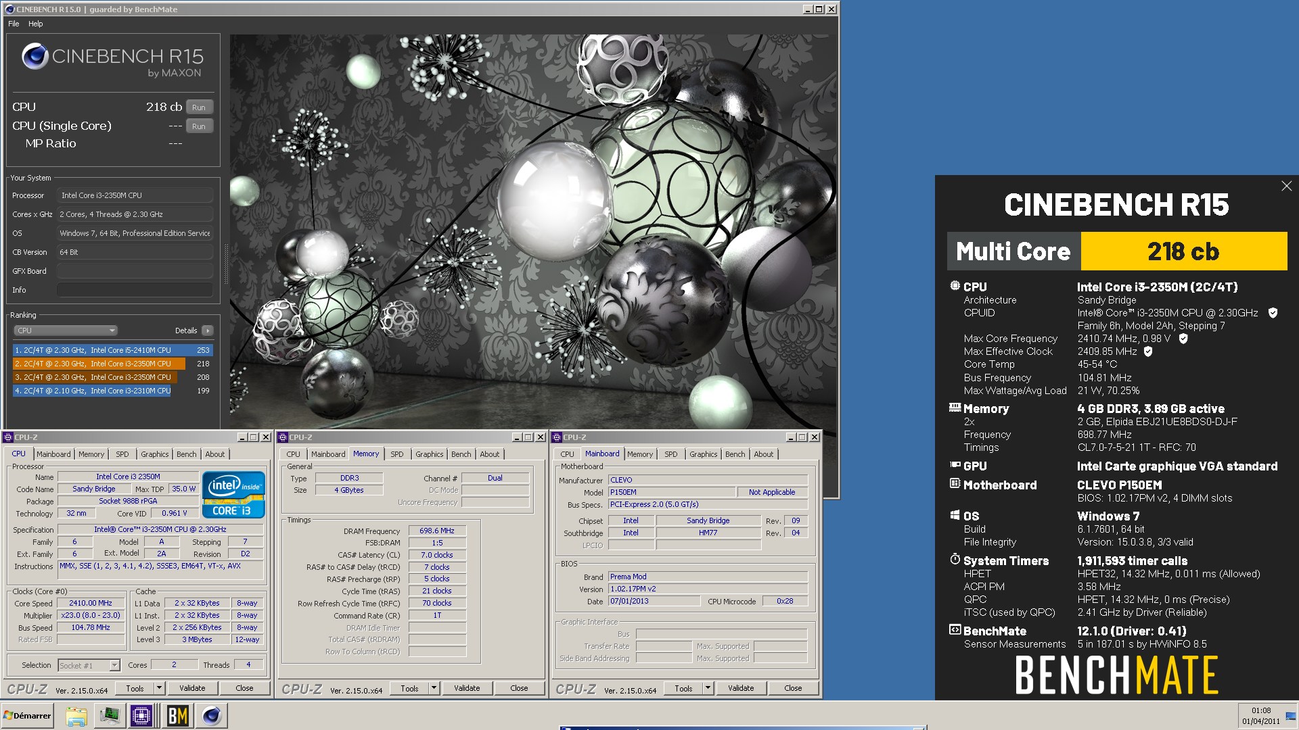The height and width of the screenshot is (730, 1299).
Task: Open the File menu in Cinebench
Action: pyautogui.click(x=14, y=24)
